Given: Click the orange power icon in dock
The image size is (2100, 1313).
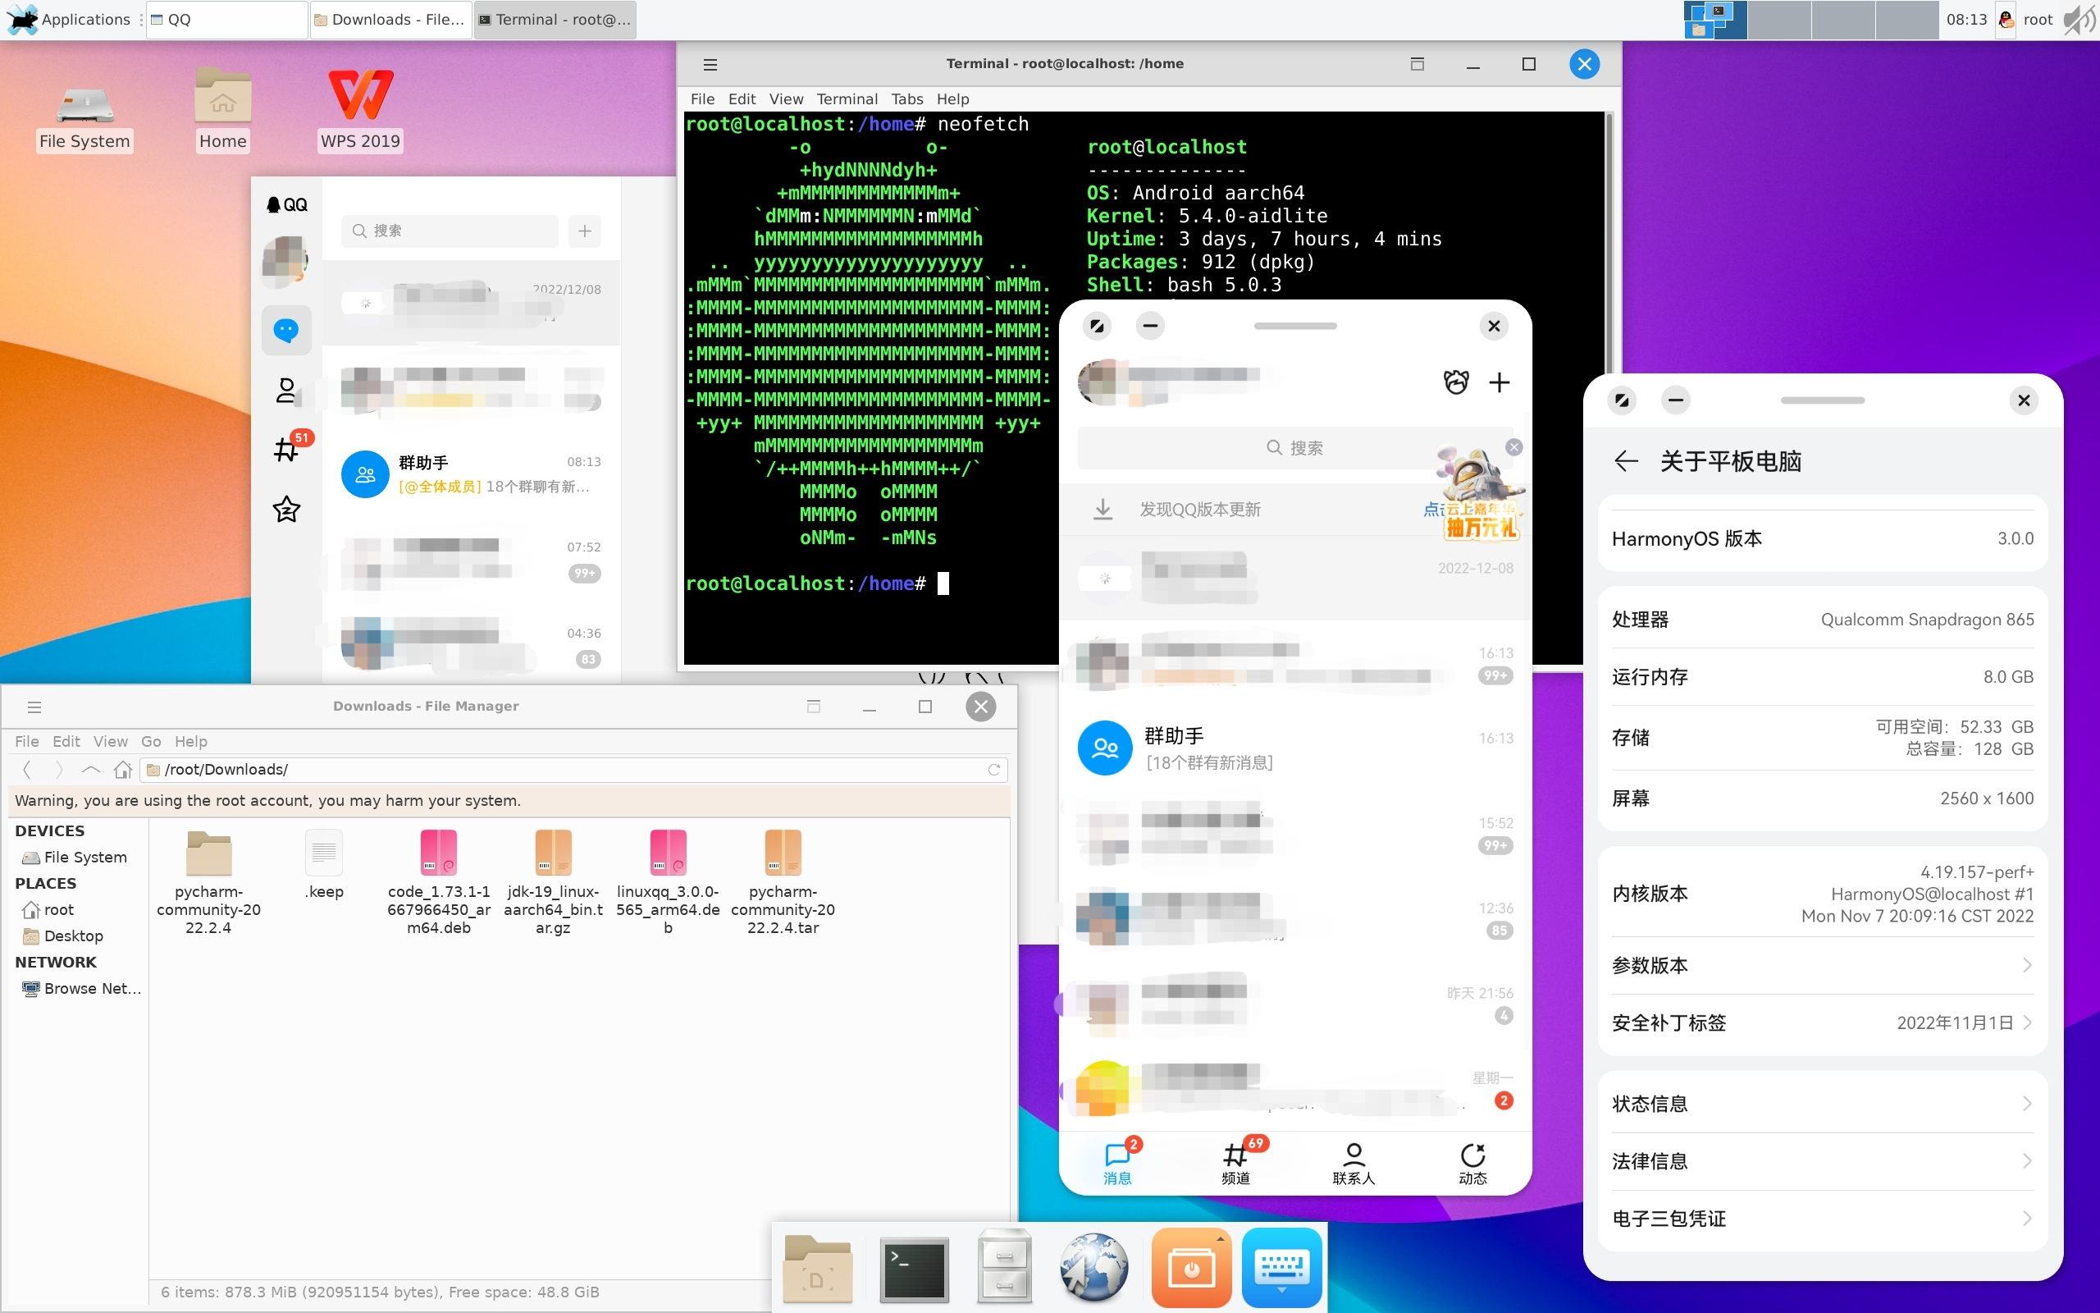Looking at the screenshot, I should click(1191, 1268).
